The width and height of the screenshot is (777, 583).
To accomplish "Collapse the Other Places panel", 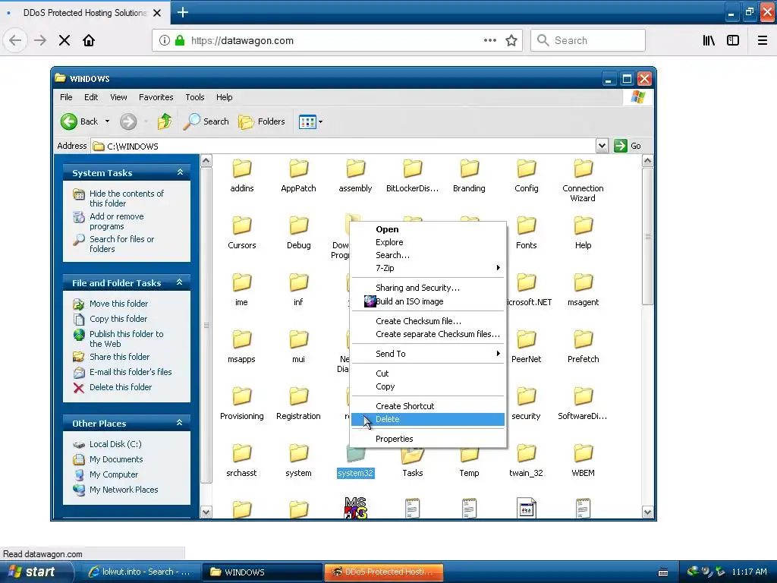I will (x=180, y=423).
